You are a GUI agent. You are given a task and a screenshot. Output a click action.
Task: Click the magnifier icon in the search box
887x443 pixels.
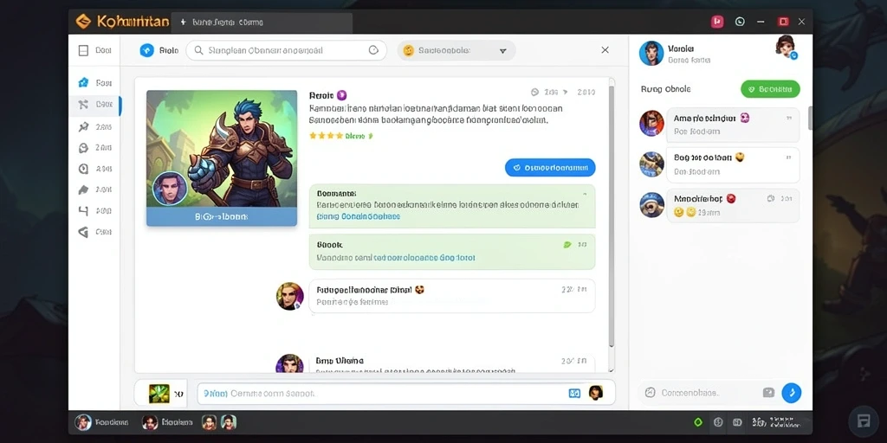(x=198, y=50)
